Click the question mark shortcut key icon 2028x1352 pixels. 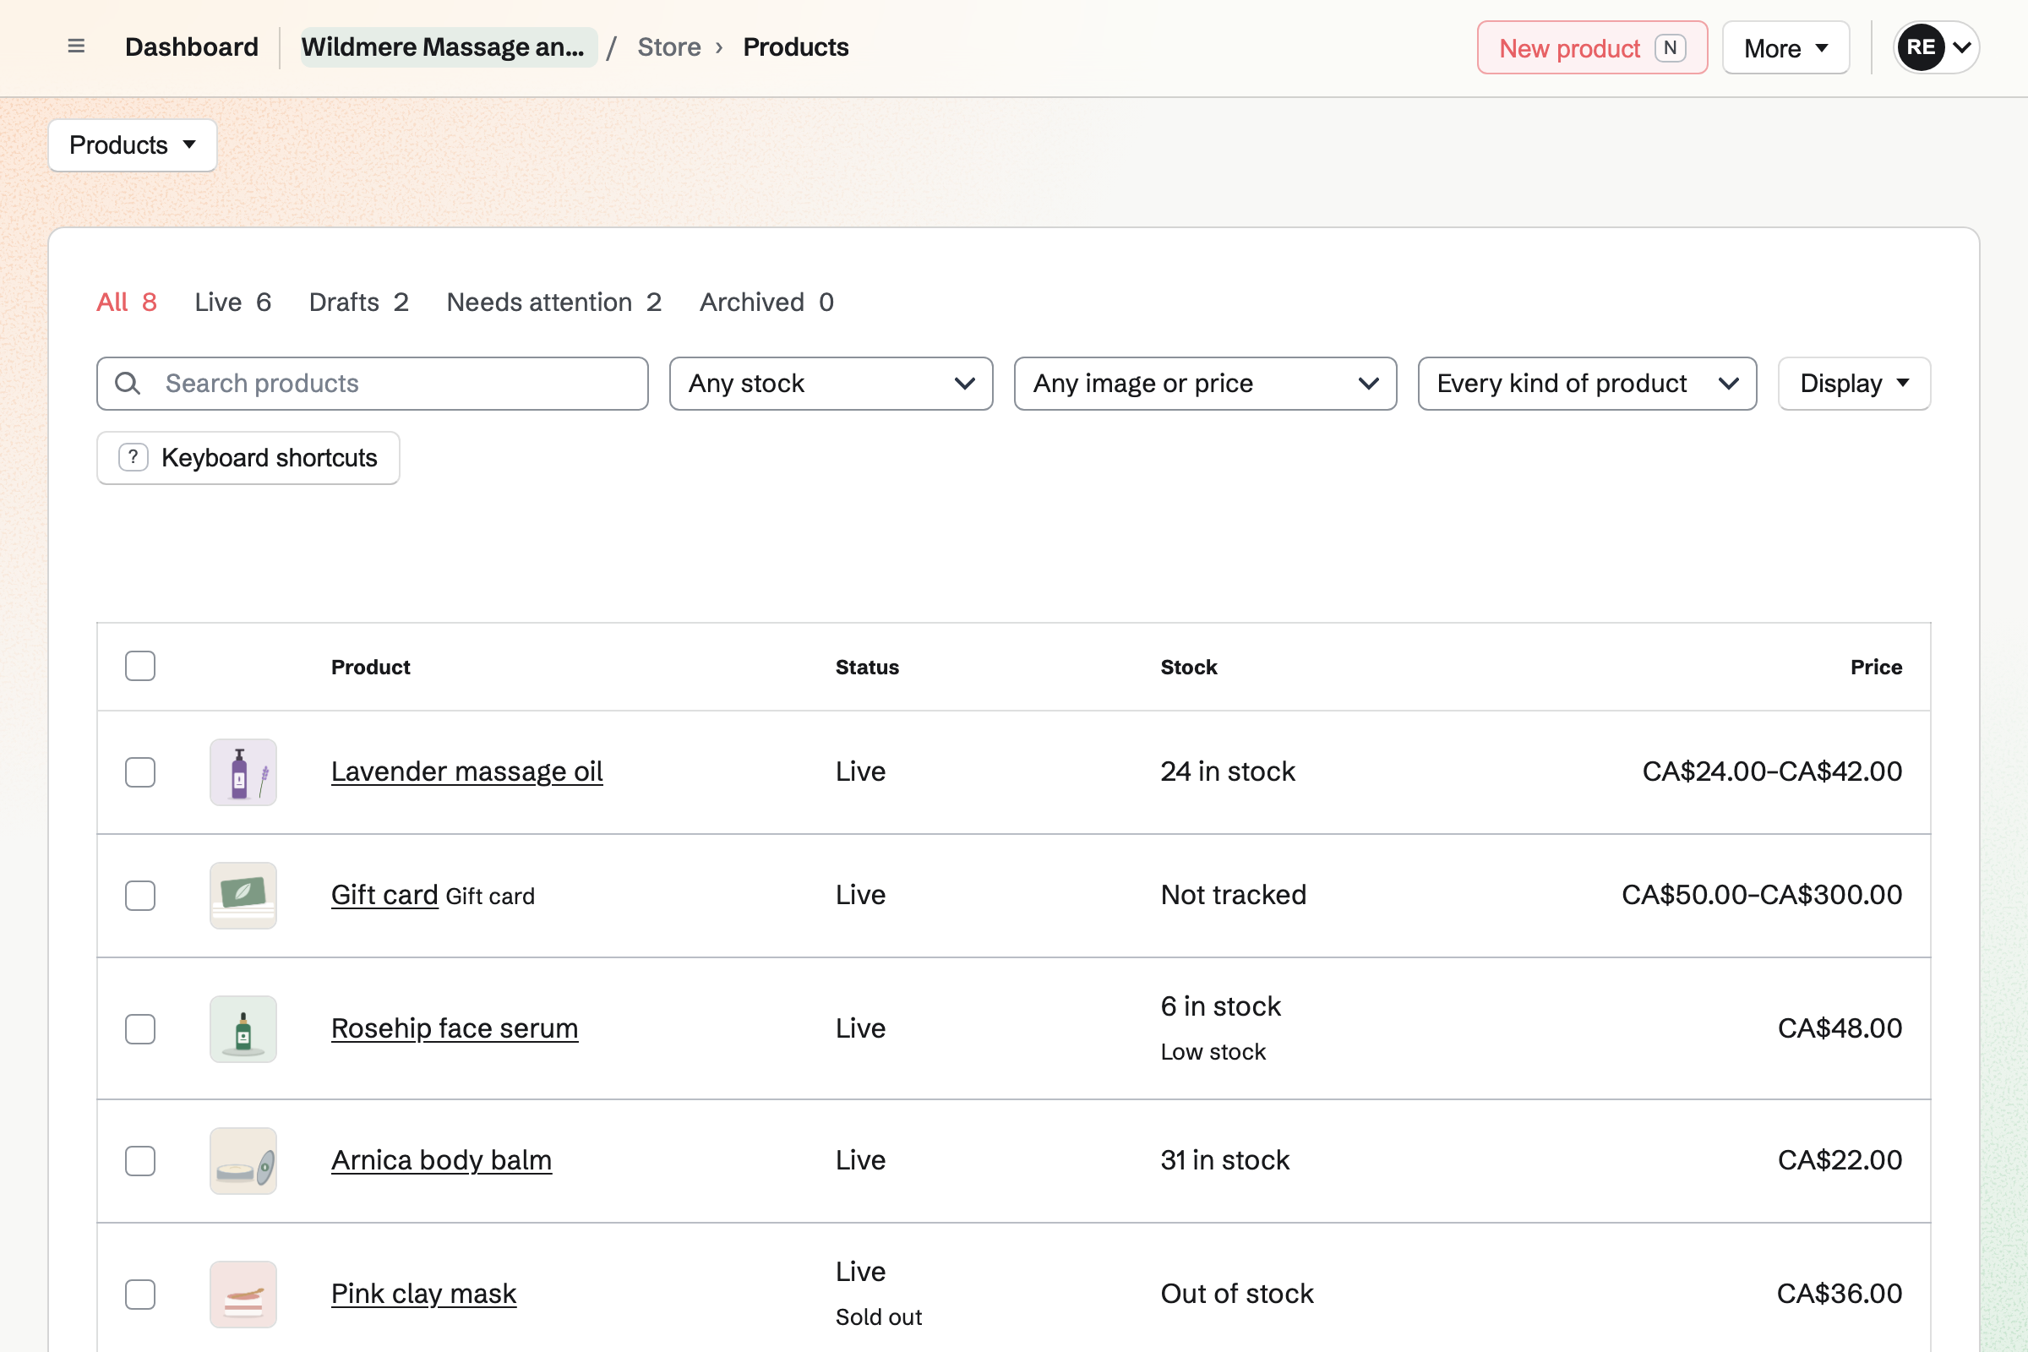pos(134,458)
